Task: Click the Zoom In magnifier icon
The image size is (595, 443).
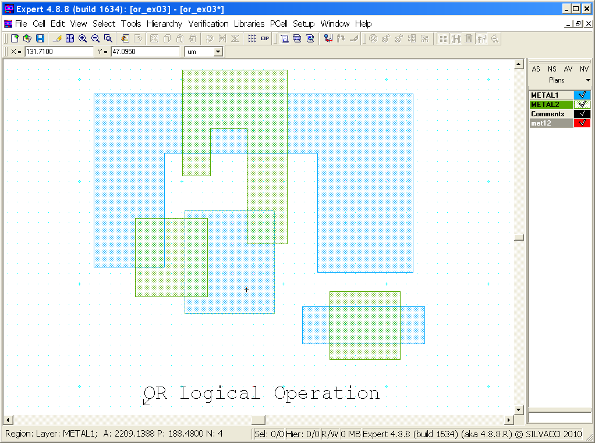Action: pyautogui.click(x=83, y=38)
